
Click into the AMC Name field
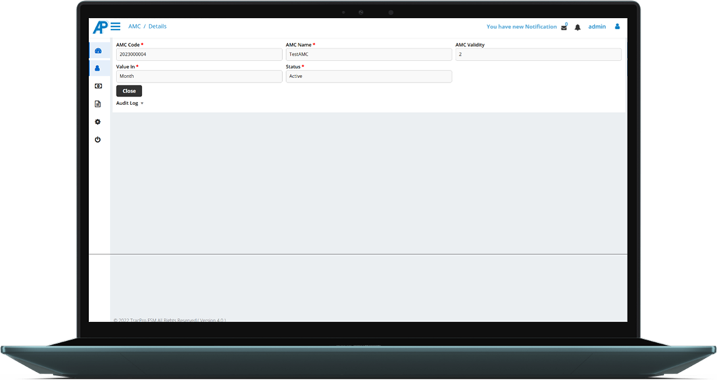(x=368, y=55)
